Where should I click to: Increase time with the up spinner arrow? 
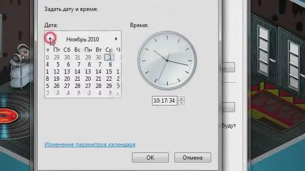[181, 99]
